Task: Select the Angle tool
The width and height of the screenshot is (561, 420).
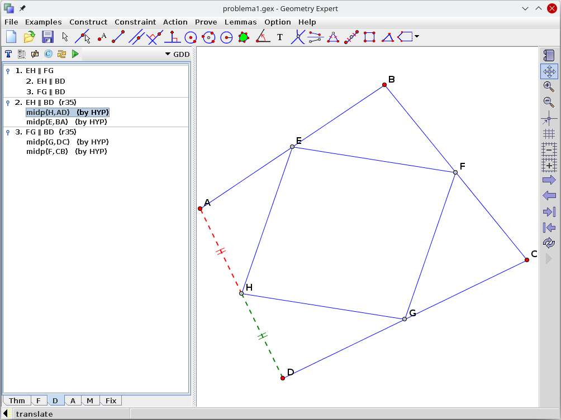Action: point(263,37)
